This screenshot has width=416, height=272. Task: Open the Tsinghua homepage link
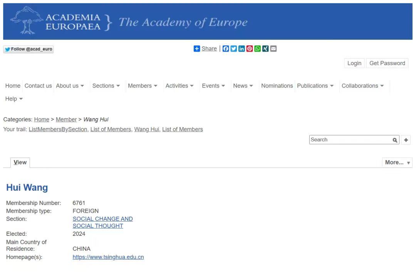click(x=108, y=257)
